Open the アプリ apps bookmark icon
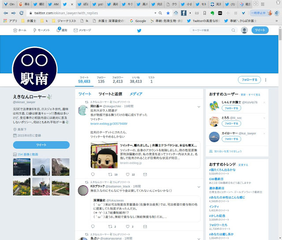 click(10, 21)
